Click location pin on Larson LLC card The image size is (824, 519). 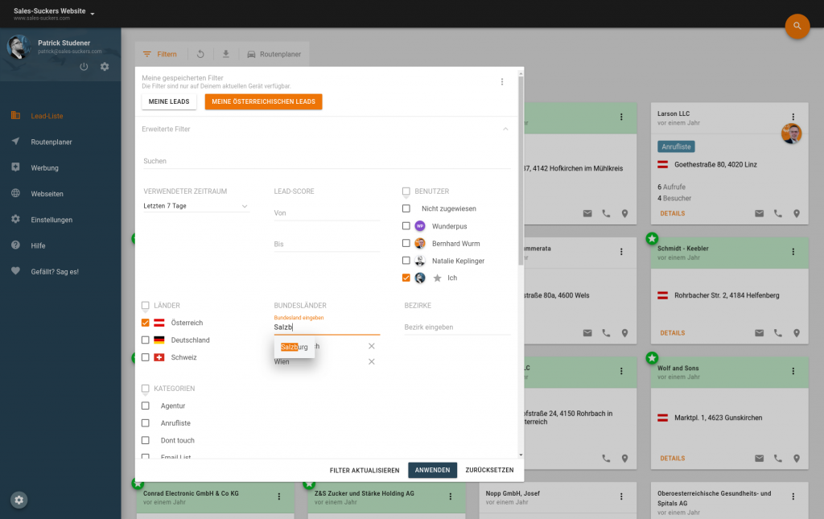pos(797,214)
